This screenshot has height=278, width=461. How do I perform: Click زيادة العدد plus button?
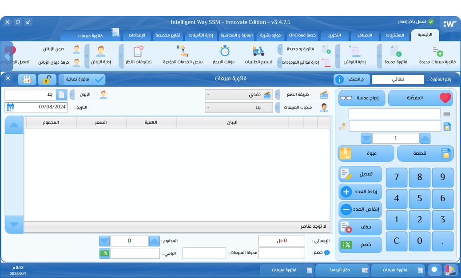(360, 192)
